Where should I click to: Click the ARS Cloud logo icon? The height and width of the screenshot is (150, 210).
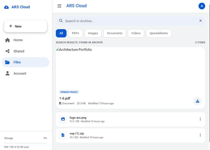[x=6, y=7]
